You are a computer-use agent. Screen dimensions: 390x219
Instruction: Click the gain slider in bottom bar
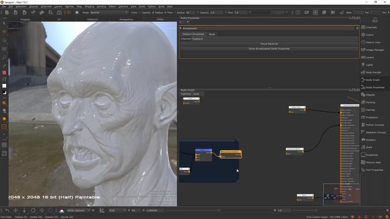(193, 210)
